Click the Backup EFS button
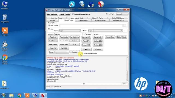Viewport: 175px width, 98px height. [86, 37]
